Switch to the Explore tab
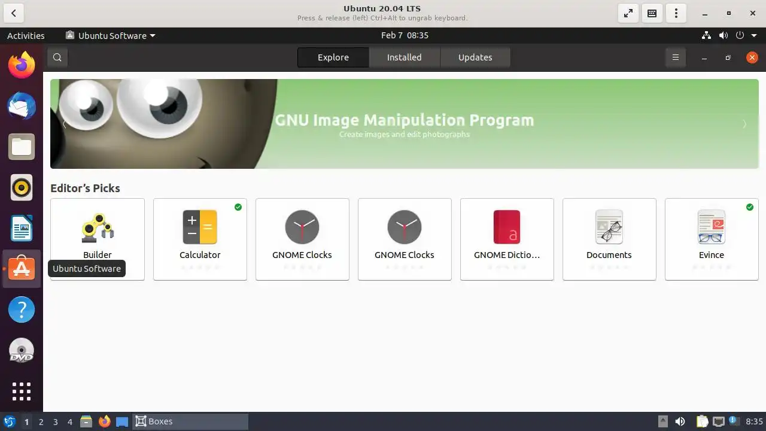The height and width of the screenshot is (431, 766). point(333,57)
